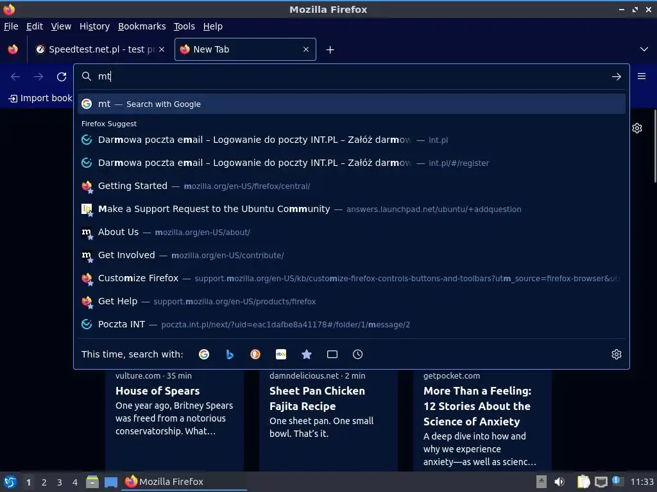Screen dimensions: 657x492
Task: Open a new tab with plus button
Action: click(330, 50)
